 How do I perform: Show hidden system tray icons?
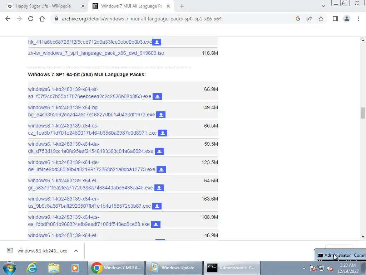pos(304,268)
